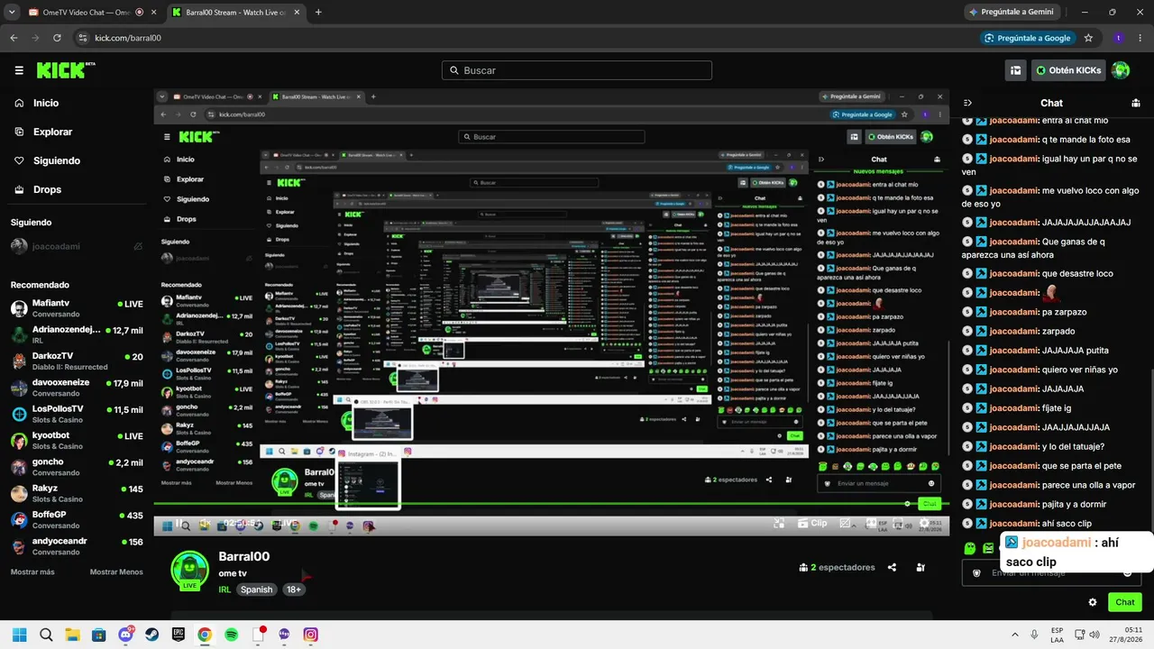Open chat users list icon
The width and height of the screenshot is (1154, 649).
point(1136,103)
